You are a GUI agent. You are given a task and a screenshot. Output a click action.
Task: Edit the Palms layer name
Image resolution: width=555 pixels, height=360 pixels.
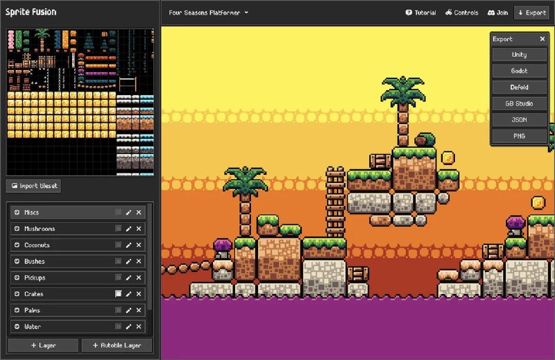tap(128, 310)
